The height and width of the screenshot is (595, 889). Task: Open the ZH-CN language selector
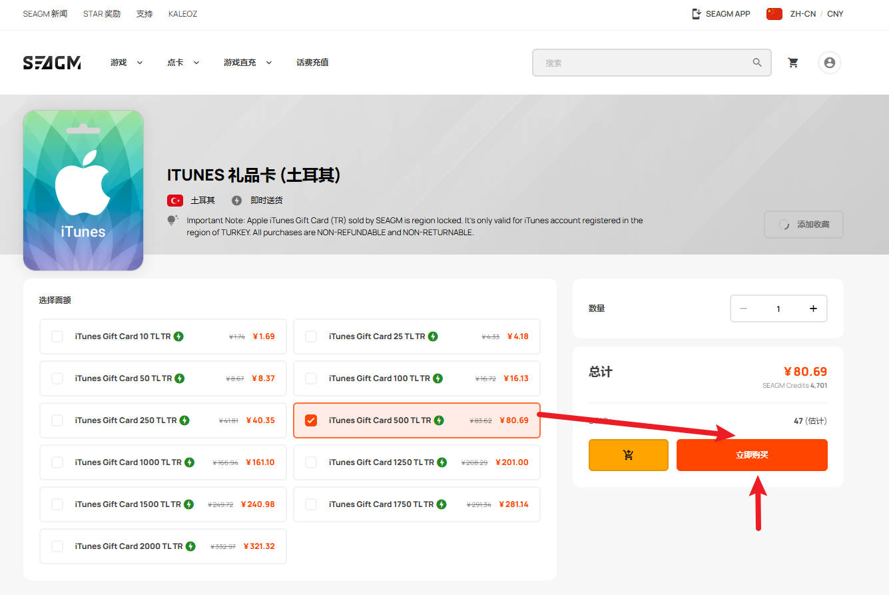[802, 14]
